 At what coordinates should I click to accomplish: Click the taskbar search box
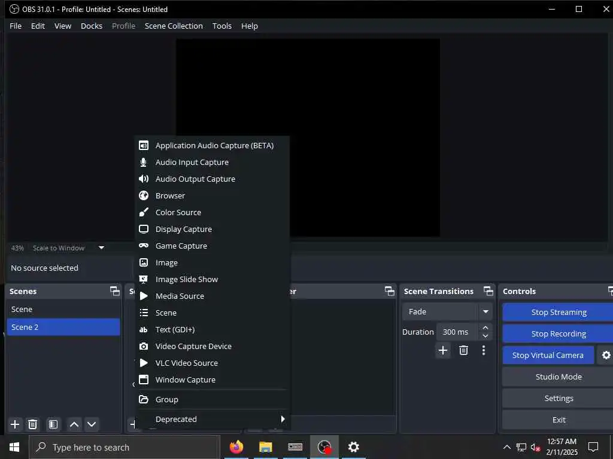click(x=125, y=447)
